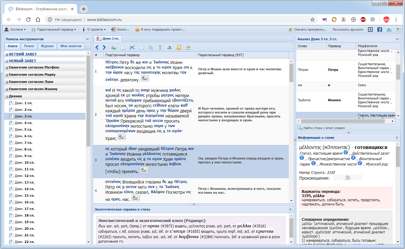Click the add book icon with green plus
Viewport: 405px width, 249px height.
[x=113, y=47]
